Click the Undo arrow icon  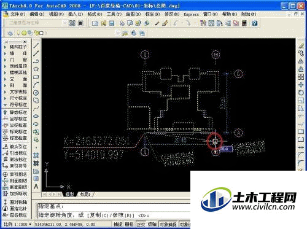pyautogui.click(x=176, y=23)
